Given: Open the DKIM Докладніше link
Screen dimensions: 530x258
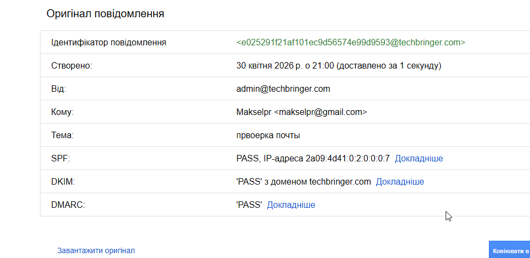Looking at the screenshot, I should point(400,181).
